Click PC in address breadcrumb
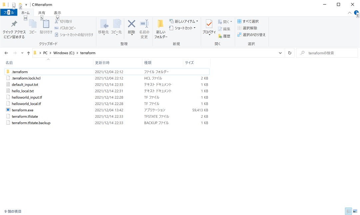 45,53
